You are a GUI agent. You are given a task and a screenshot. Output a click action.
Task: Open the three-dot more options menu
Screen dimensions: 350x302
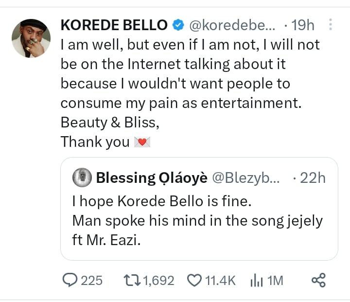click(x=331, y=24)
